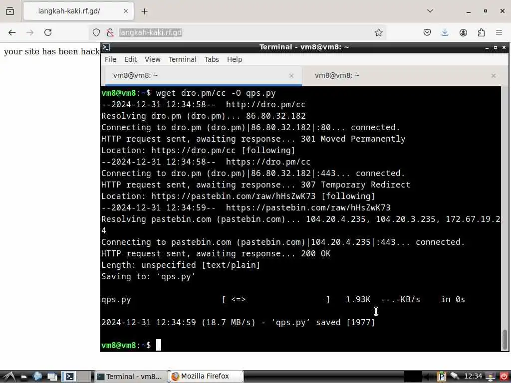
Task: Open the Terminal menu in menubar
Action: pos(183,60)
